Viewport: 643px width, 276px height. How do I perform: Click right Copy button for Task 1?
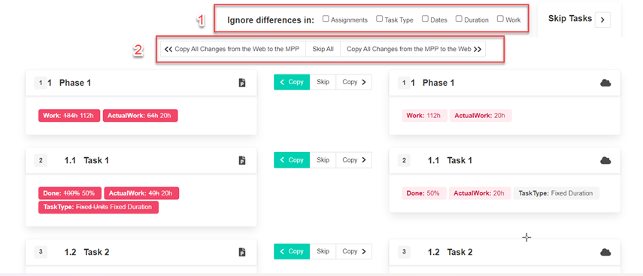(x=354, y=160)
